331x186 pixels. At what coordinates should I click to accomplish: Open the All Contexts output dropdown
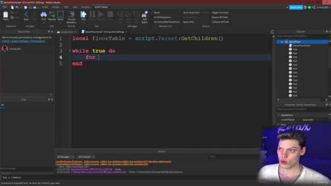tap(86, 157)
